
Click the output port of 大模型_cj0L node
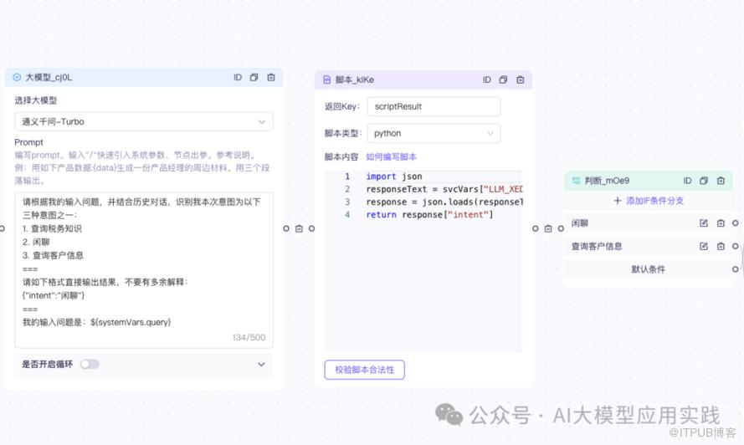pos(286,228)
